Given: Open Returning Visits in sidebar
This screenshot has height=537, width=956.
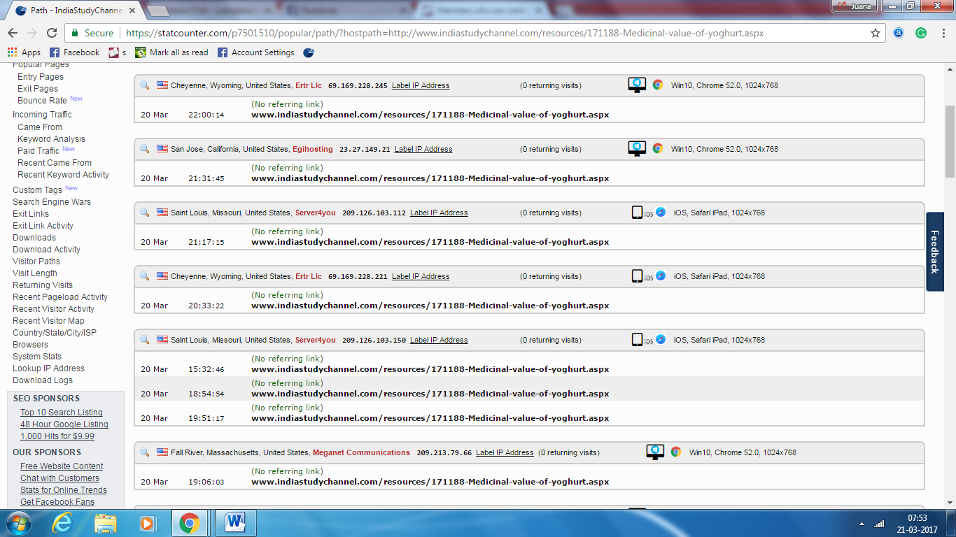Looking at the screenshot, I should [x=43, y=285].
